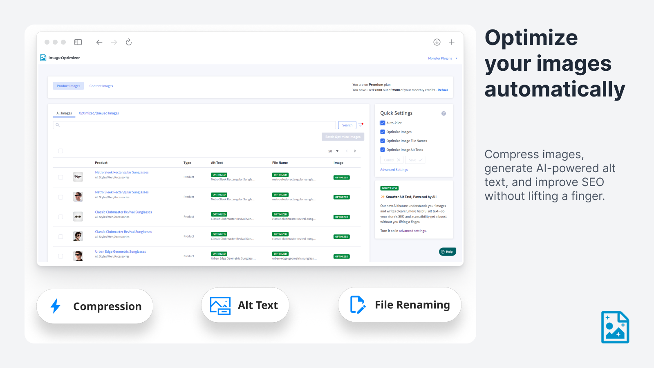Image resolution: width=654 pixels, height=368 pixels.
Task: Go to next page of results
Action: tap(355, 151)
